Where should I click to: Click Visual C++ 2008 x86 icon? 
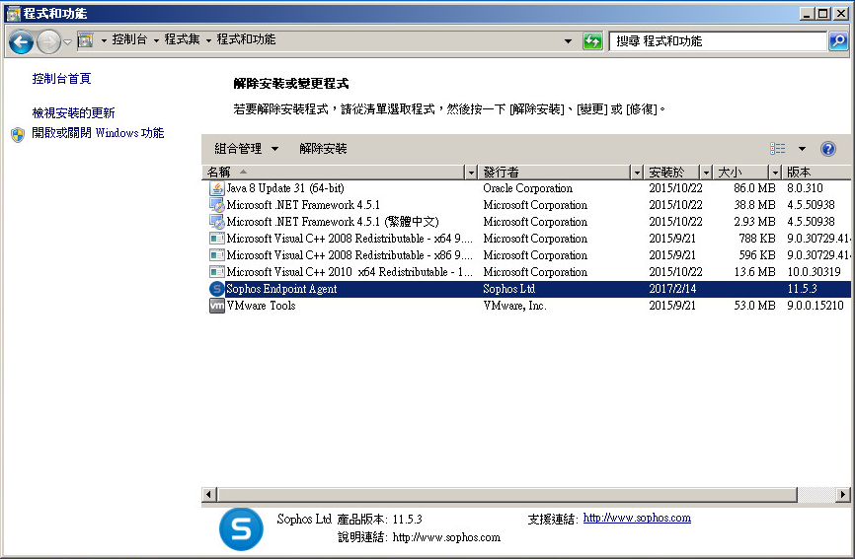point(217,255)
